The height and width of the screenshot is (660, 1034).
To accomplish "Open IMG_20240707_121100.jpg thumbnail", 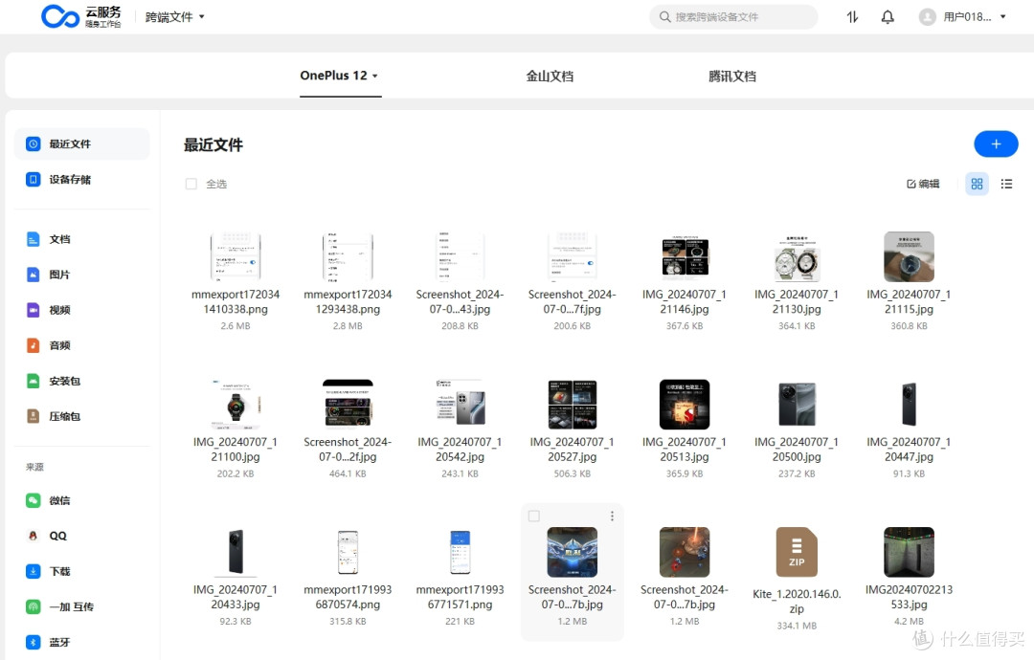I will coord(236,405).
